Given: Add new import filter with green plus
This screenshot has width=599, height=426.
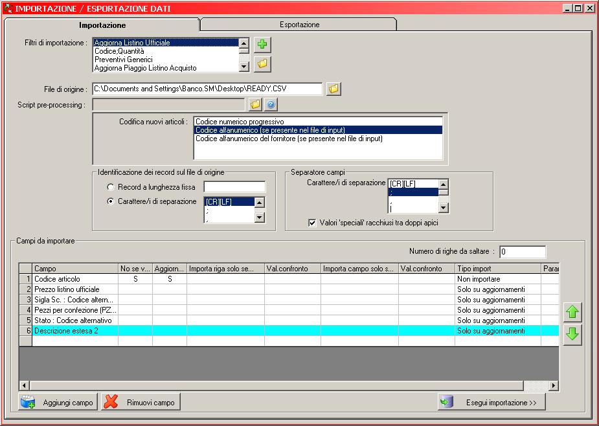Looking at the screenshot, I should coord(262,44).
